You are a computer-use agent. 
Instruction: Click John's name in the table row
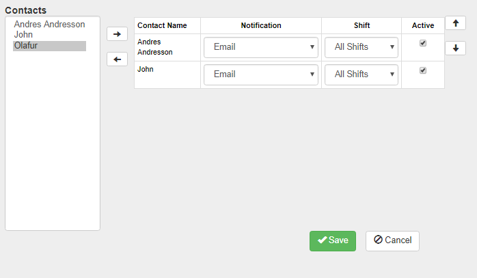coord(146,69)
